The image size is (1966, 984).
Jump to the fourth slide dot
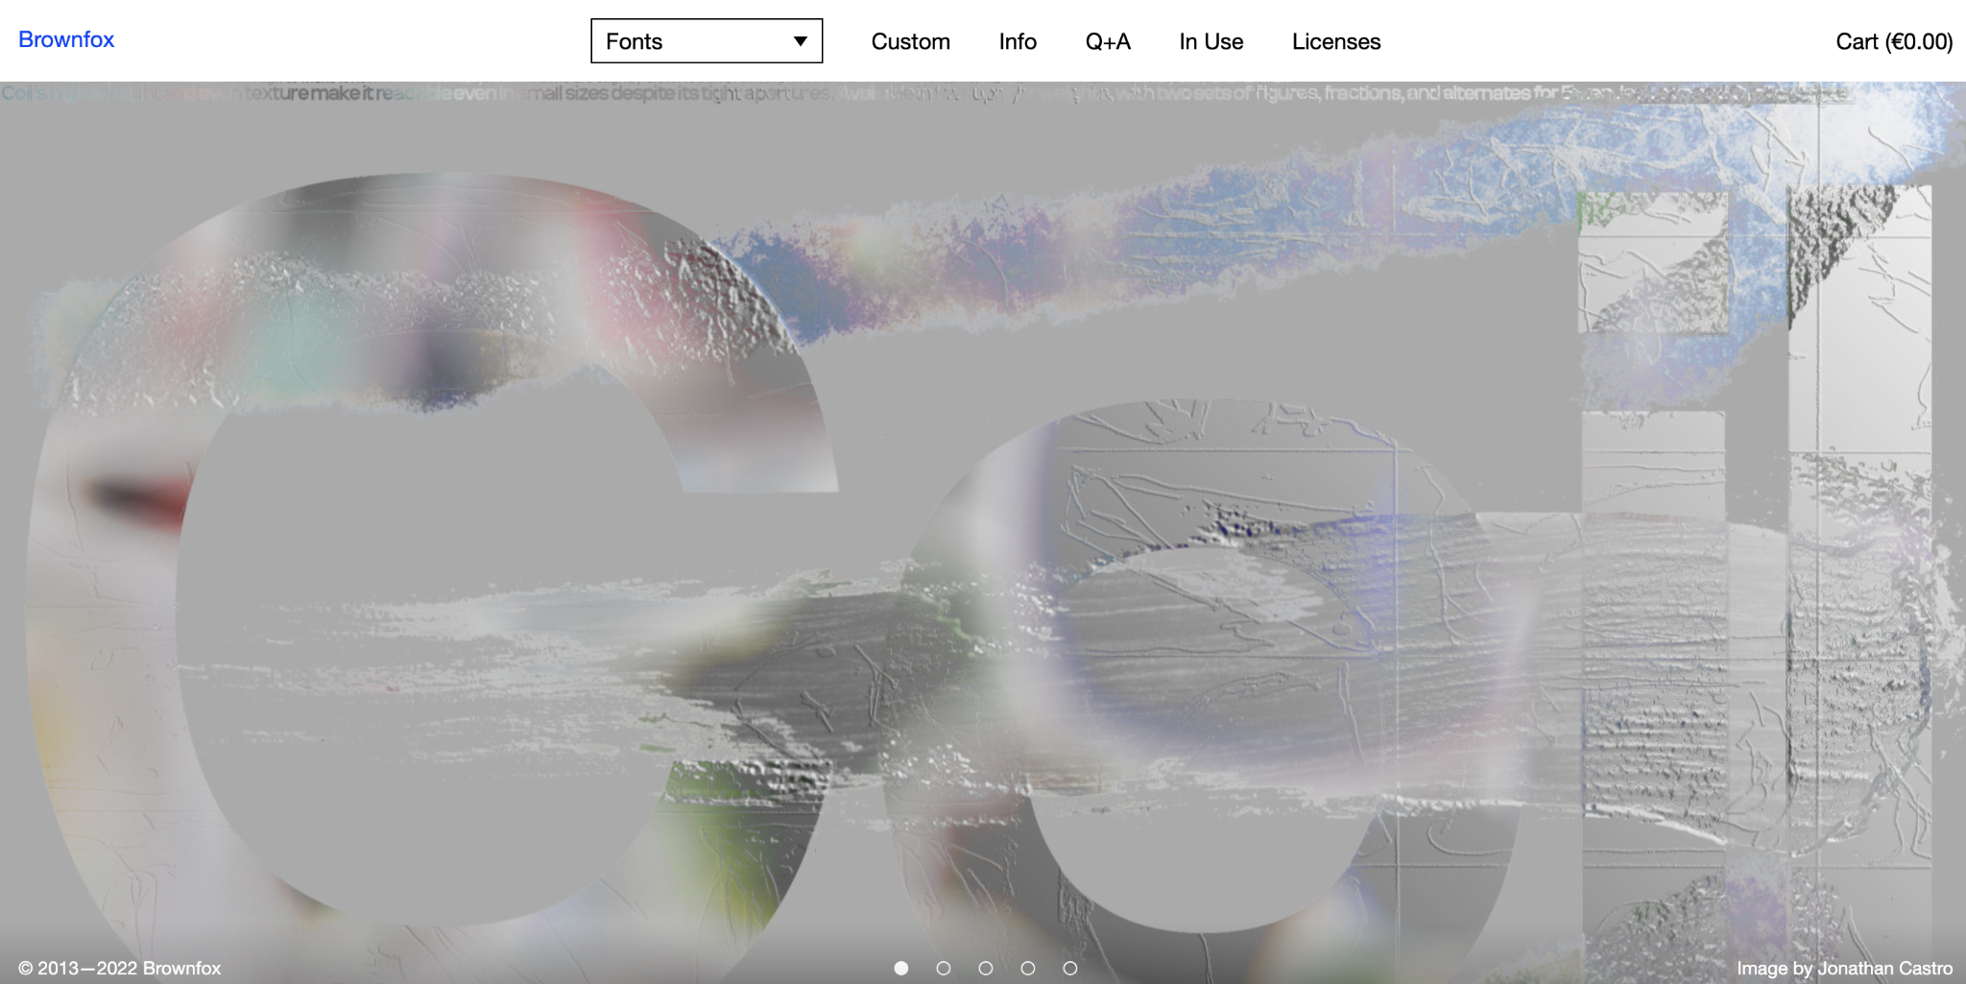[1028, 968]
